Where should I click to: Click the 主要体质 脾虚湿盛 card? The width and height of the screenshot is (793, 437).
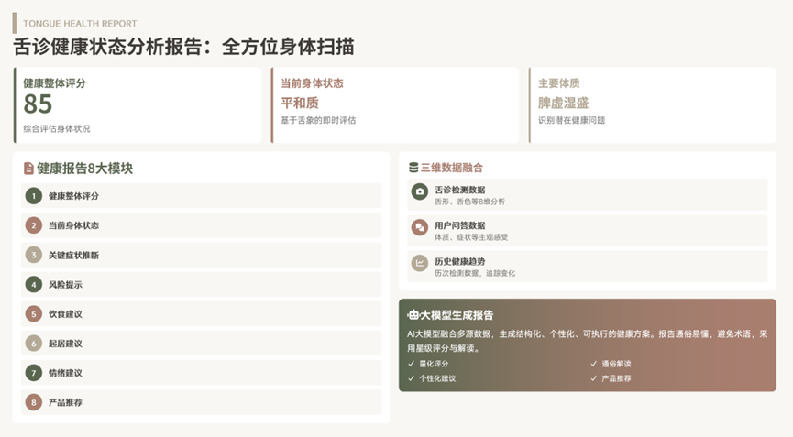(x=653, y=105)
